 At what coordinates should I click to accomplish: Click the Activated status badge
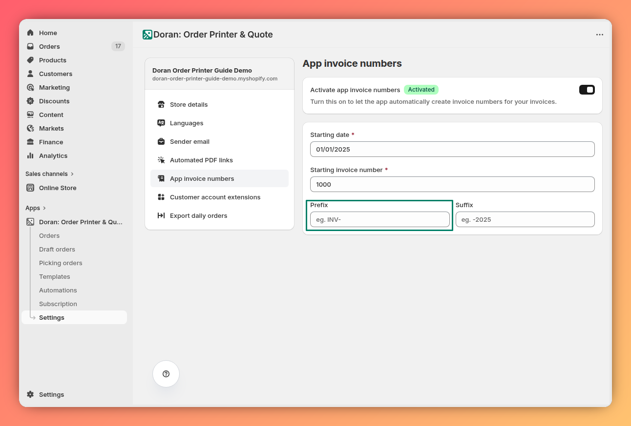pos(421,90)
